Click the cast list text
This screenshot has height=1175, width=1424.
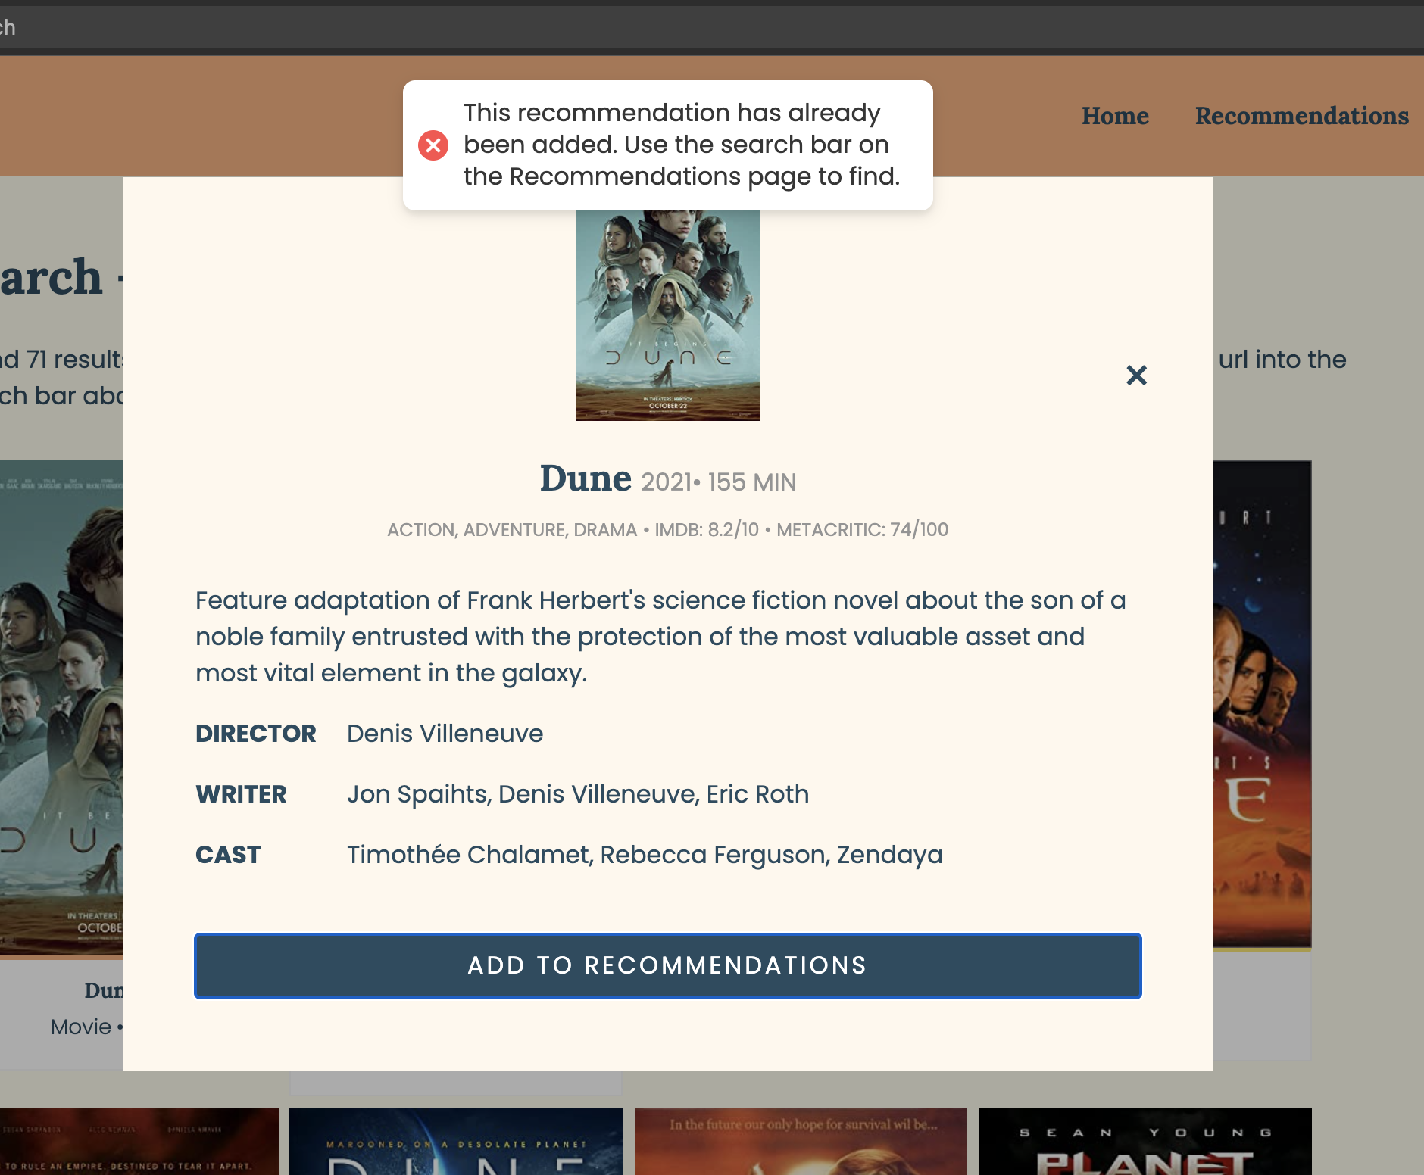tap(645, 855)
